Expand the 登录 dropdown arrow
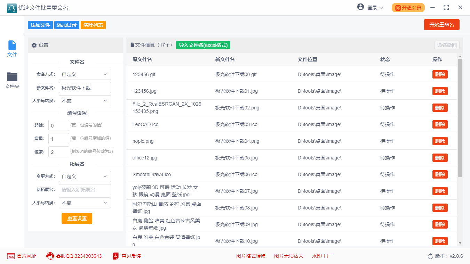Screen dimensions: 470x264 pyautogui.click(x=381, y=8)
